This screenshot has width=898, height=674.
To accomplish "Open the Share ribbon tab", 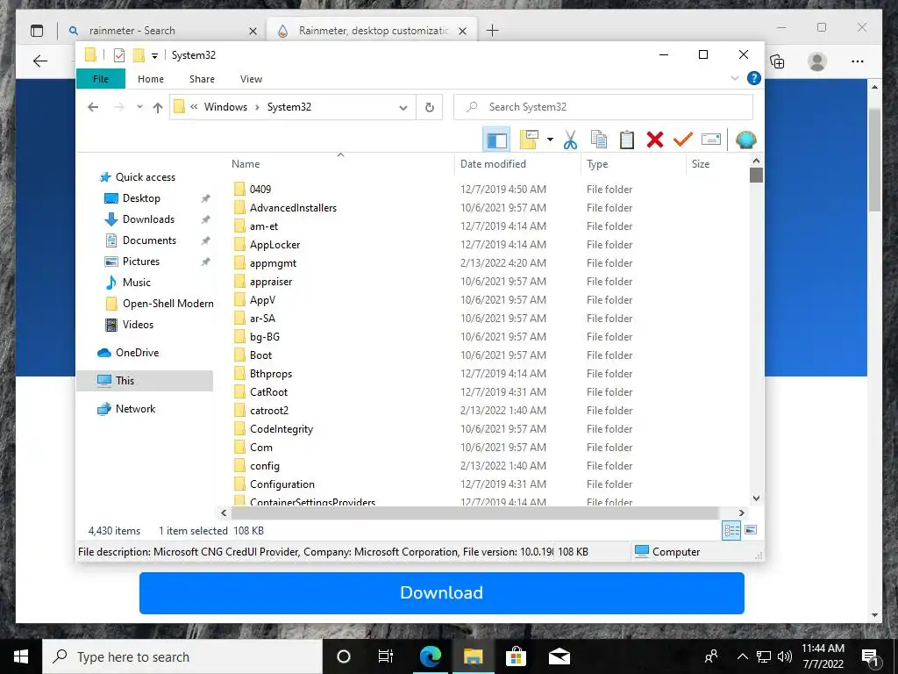I will coord(203,79).
